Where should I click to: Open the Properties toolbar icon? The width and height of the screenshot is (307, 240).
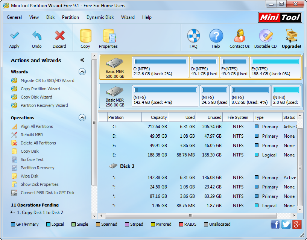click(x=109, y=36)
